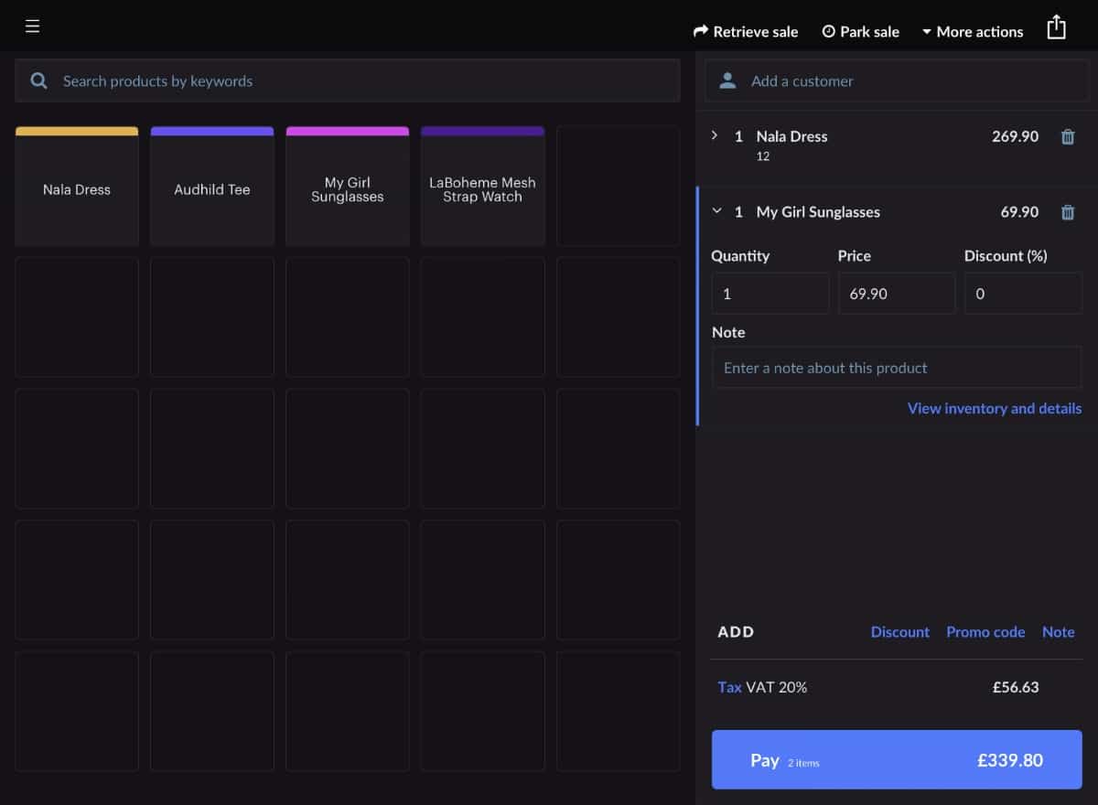The height and width of the screenshot is (805, 1098).
Task: Click the product note text field
Action: (x=896, y=368)
